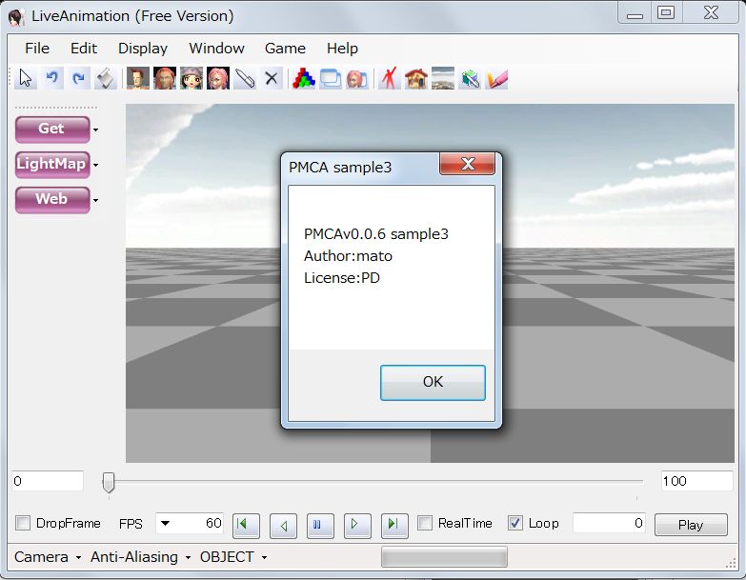
Task: Click the face with window icon
Action: pyautogui.click(x=357, y=78)
